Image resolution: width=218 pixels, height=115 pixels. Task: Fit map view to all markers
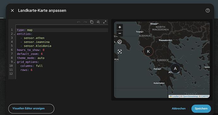[x=120, y=51]
